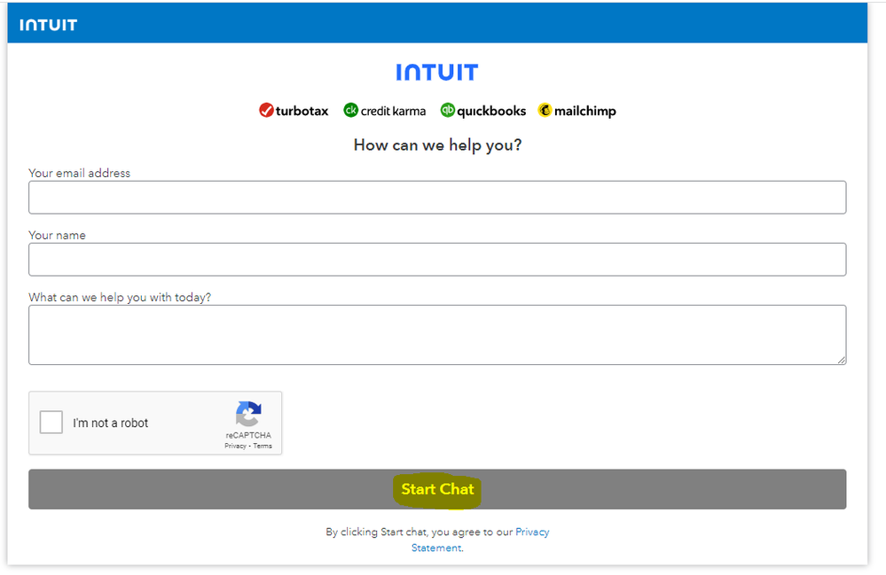
Task: Click the QuickBooks green qb icon
Action: coord(448,110)
